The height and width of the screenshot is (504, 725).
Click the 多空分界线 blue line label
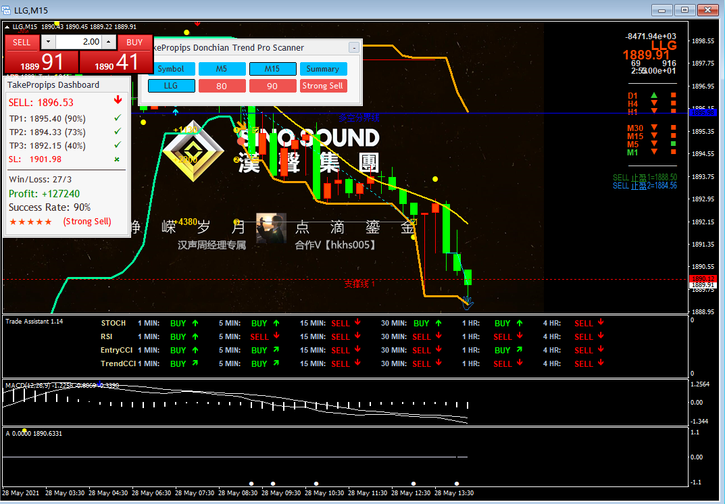coord(359,118)
